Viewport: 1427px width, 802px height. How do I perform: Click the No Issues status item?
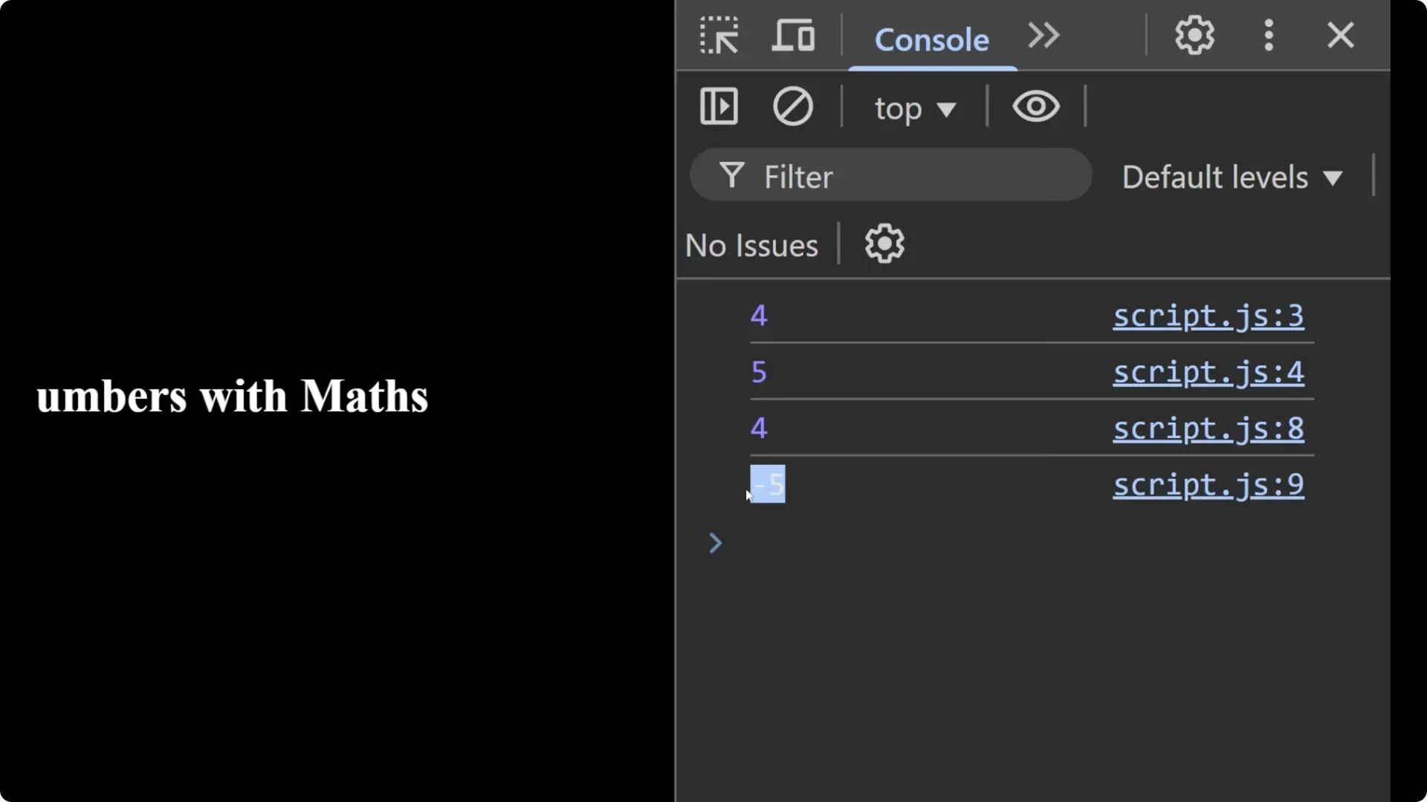point(751,245)
